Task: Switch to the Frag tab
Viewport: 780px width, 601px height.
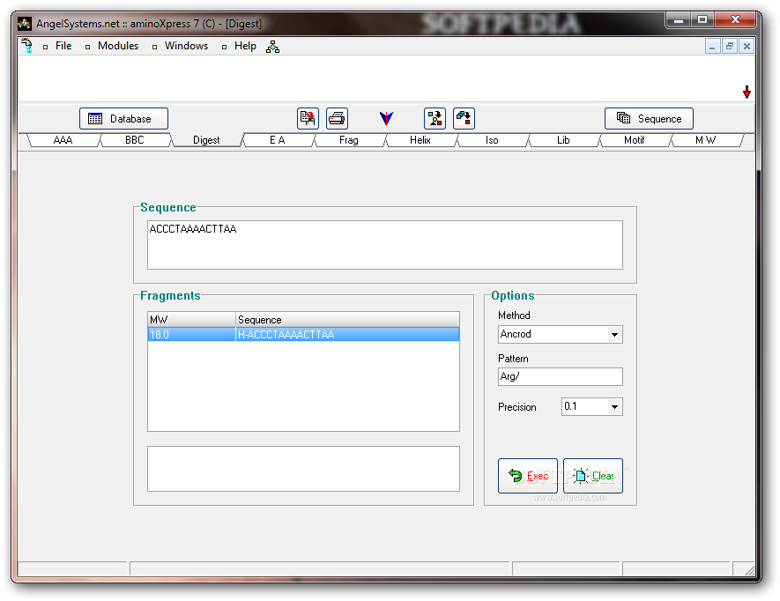Action: click(x=349, y=140)
